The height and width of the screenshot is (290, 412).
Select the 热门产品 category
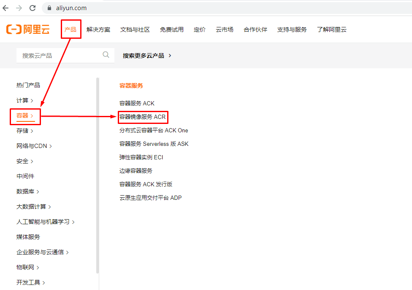pyautogui.click(x=28, y=85)
